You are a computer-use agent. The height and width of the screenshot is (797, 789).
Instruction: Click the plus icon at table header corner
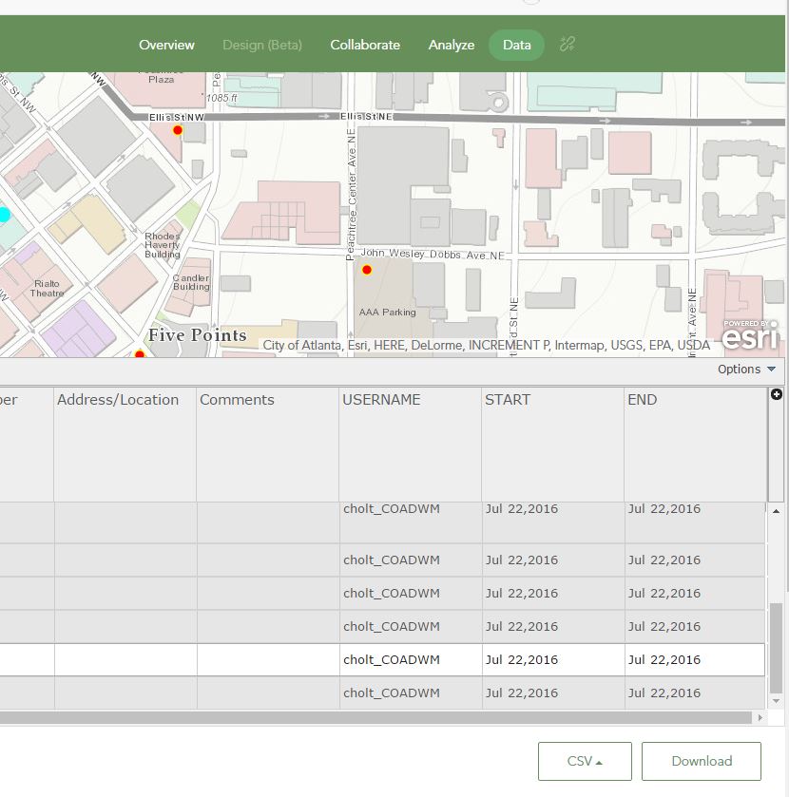coord(776,394)
